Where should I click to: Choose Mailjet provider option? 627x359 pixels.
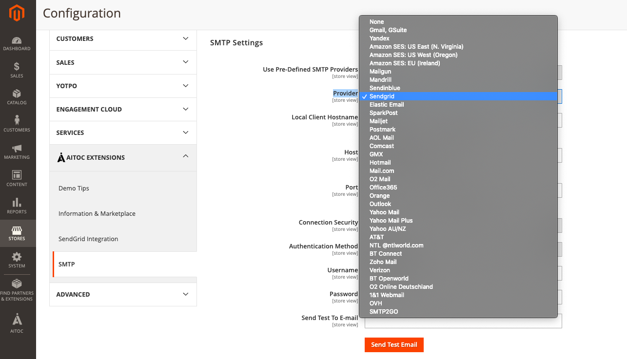tap(458, 121)
